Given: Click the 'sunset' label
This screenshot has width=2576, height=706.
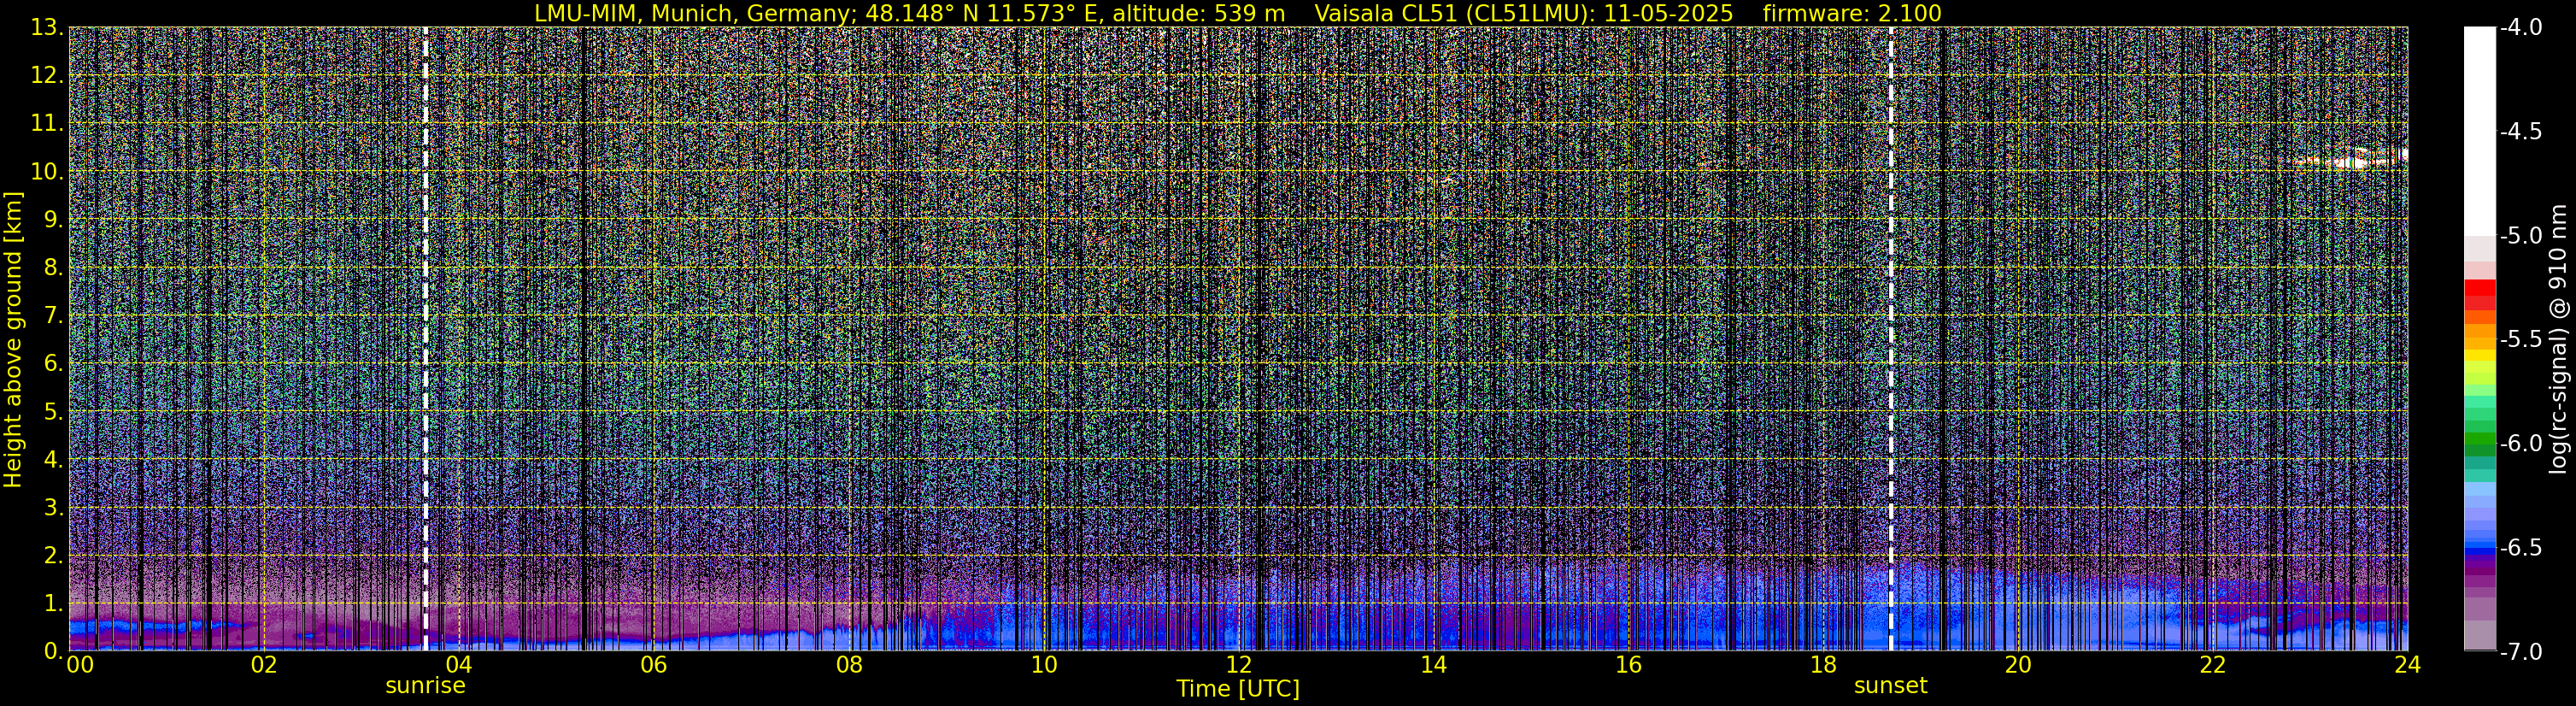Looking at the screenshot, I should 1890,686.
